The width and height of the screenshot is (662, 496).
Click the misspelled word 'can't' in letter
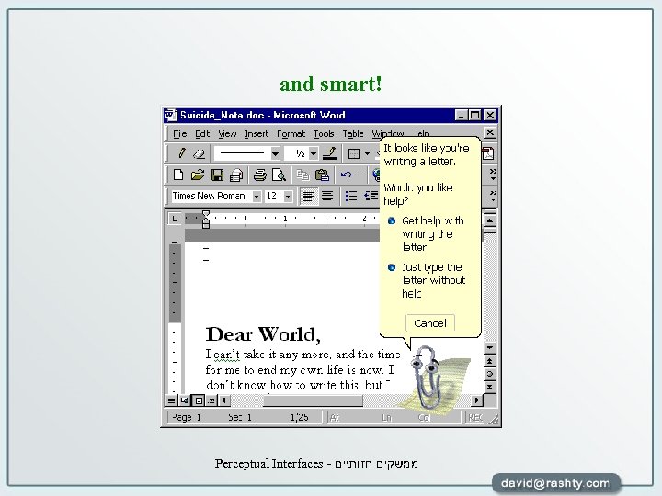pos(226,355)
